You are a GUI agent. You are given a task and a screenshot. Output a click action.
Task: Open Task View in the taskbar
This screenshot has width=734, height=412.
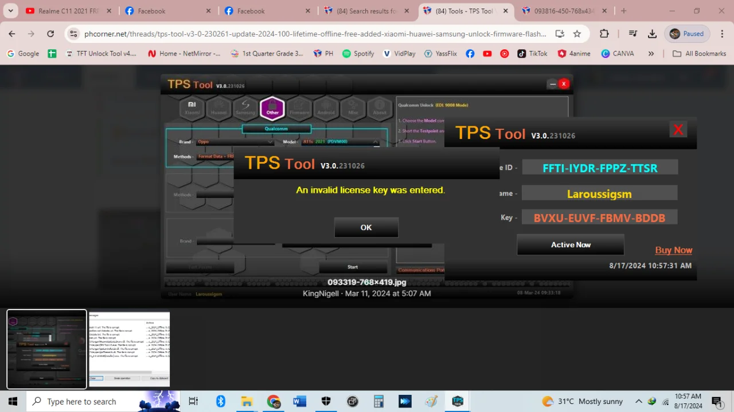(x=194, y=402)
